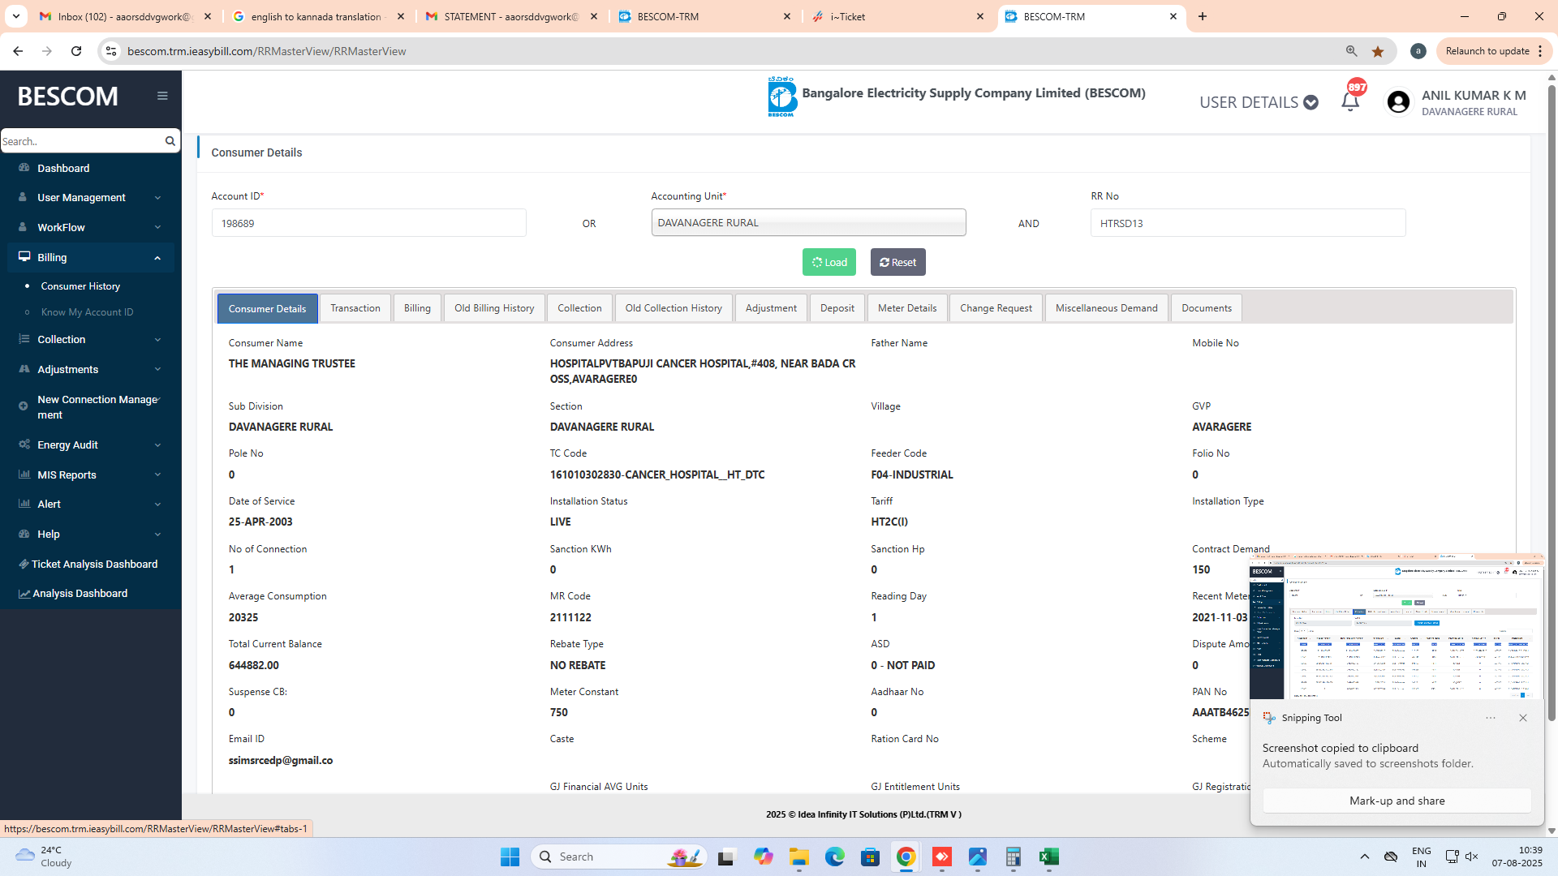Open the Old Billing History tab
Image resolution: width=1558 pixels, height=876 pixels.
click(x=494, y=308)
